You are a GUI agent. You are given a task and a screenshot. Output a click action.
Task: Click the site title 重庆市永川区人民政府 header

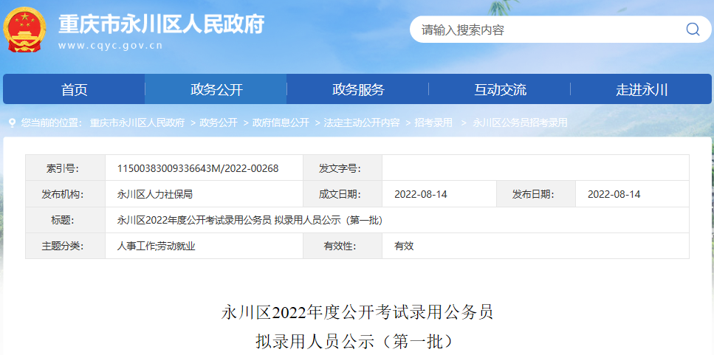[161, 24]
